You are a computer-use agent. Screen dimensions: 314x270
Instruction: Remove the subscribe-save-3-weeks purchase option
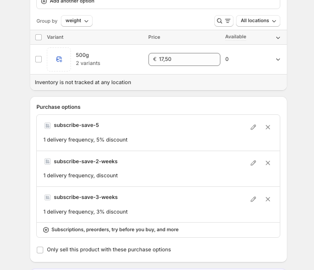coord(268,199)
